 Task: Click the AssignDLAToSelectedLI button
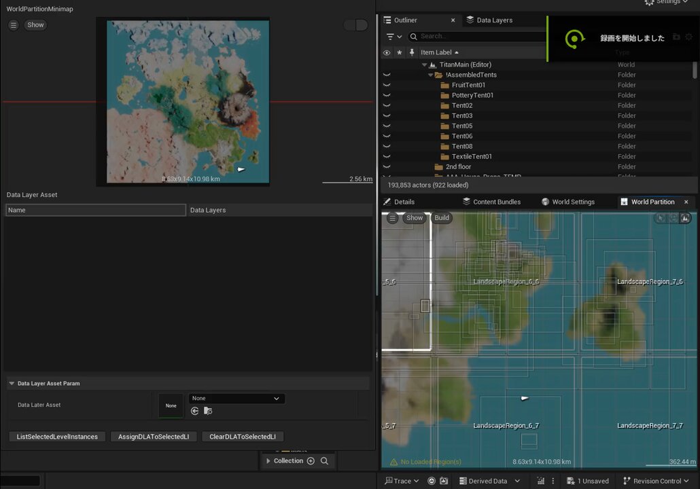154,437
